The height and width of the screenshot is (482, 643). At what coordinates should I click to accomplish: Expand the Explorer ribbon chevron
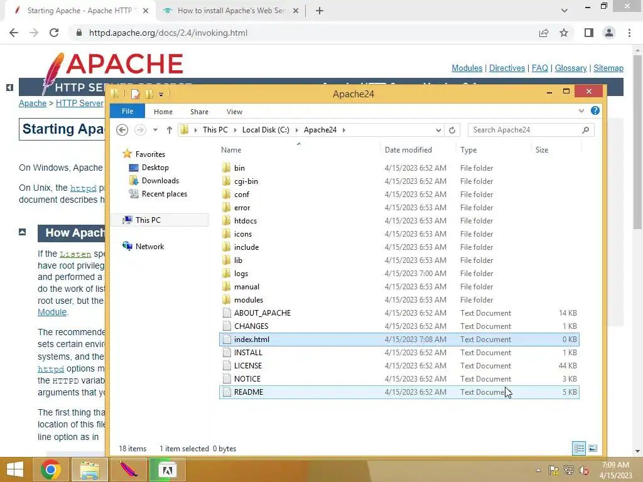click(x=581, y=110)
